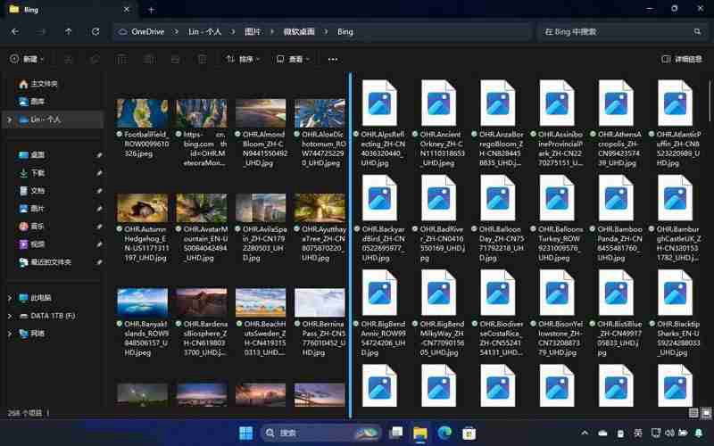714x446 pixels.
Task: Open the 图片 pictures quick access folder
Action: click(32, 209)
